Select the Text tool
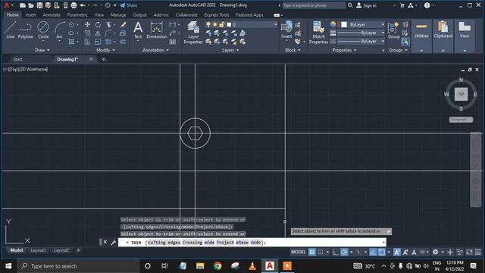485x273 pixels. [x=138, y=30]
